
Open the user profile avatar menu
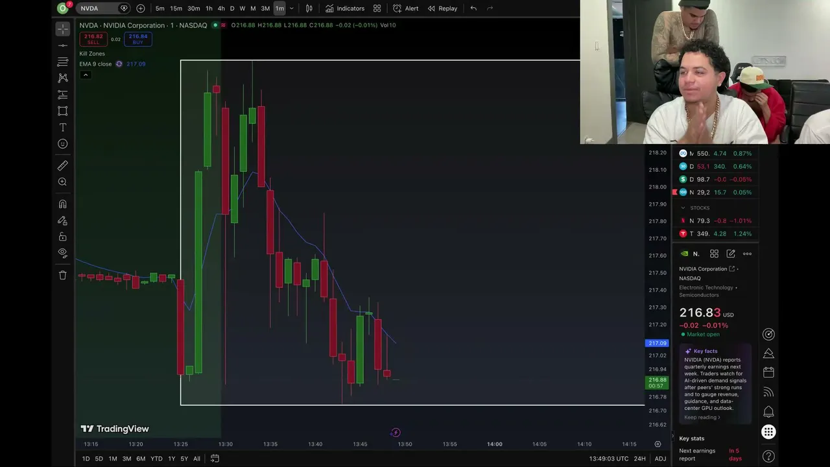63,8
